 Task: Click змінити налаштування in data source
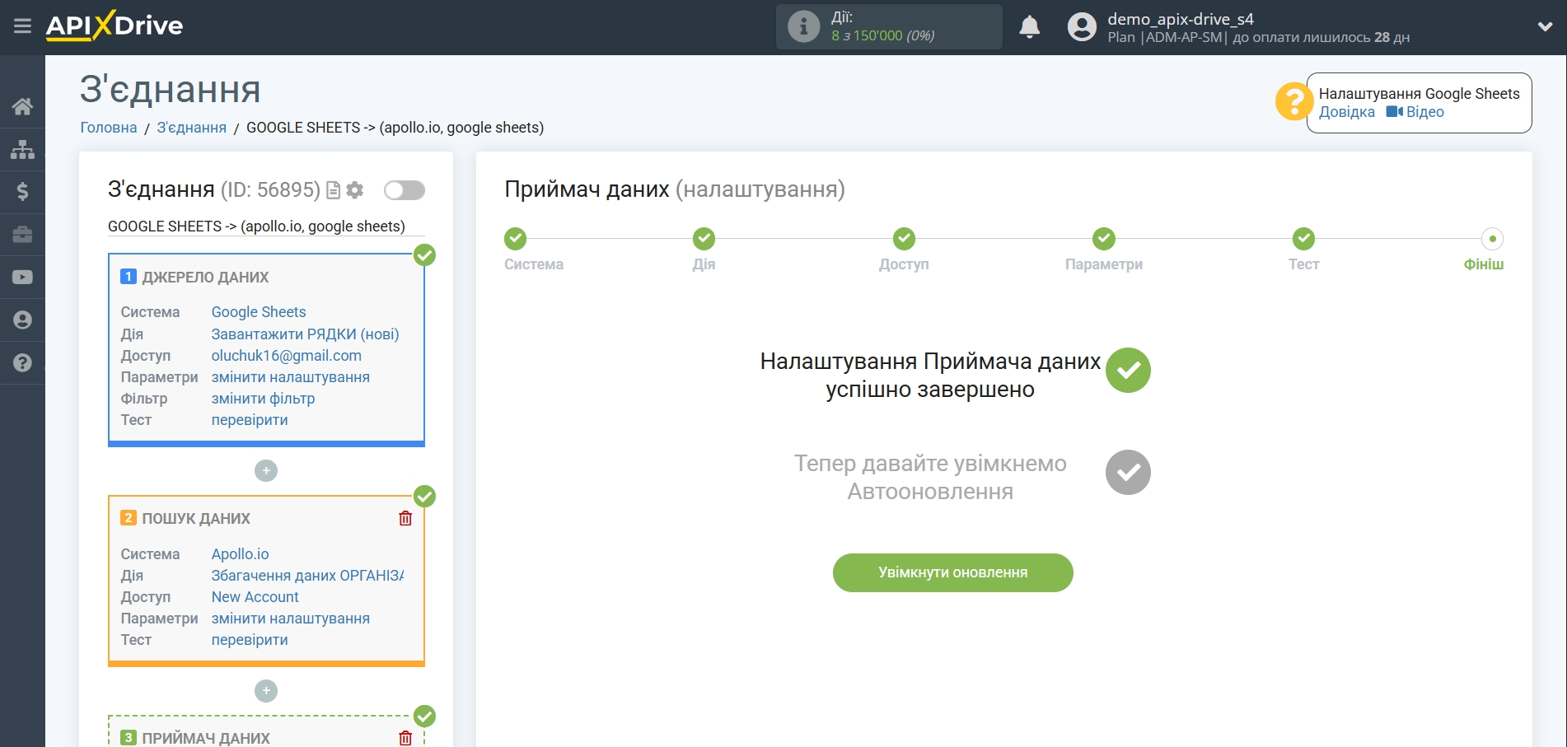(290, 377)
